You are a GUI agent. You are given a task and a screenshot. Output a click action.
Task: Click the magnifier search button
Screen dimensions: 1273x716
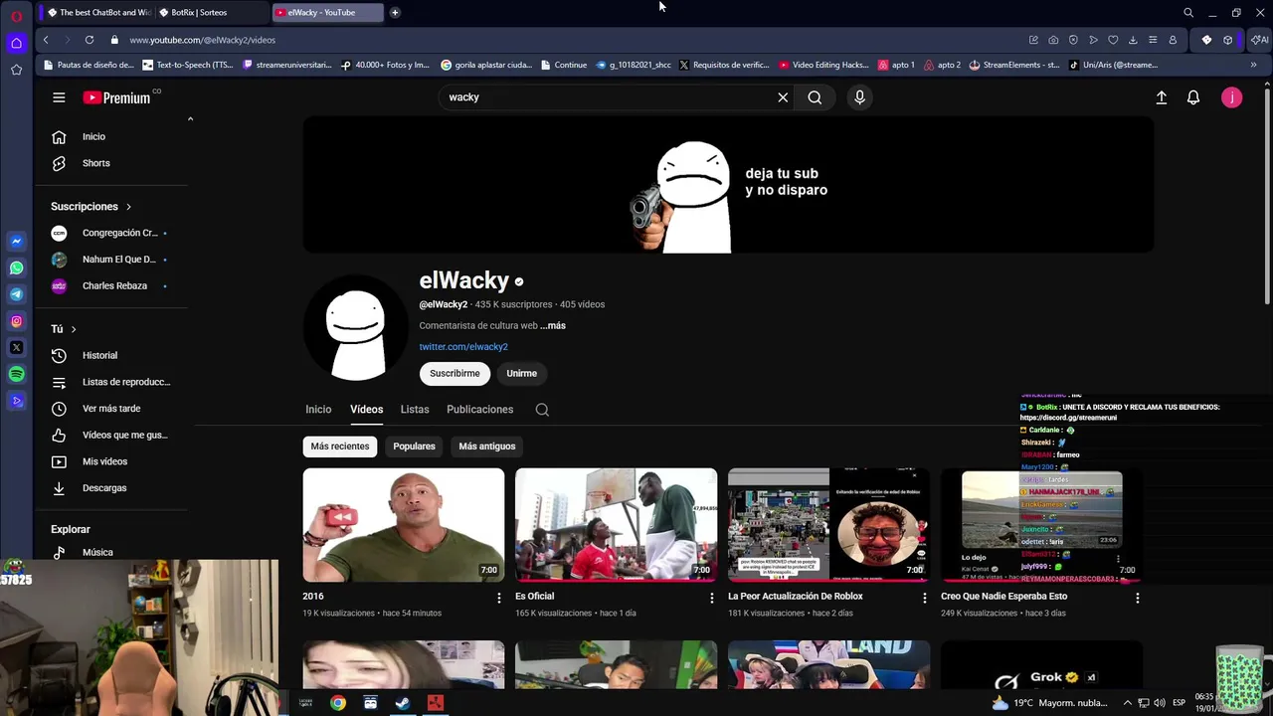coord(815,97)
